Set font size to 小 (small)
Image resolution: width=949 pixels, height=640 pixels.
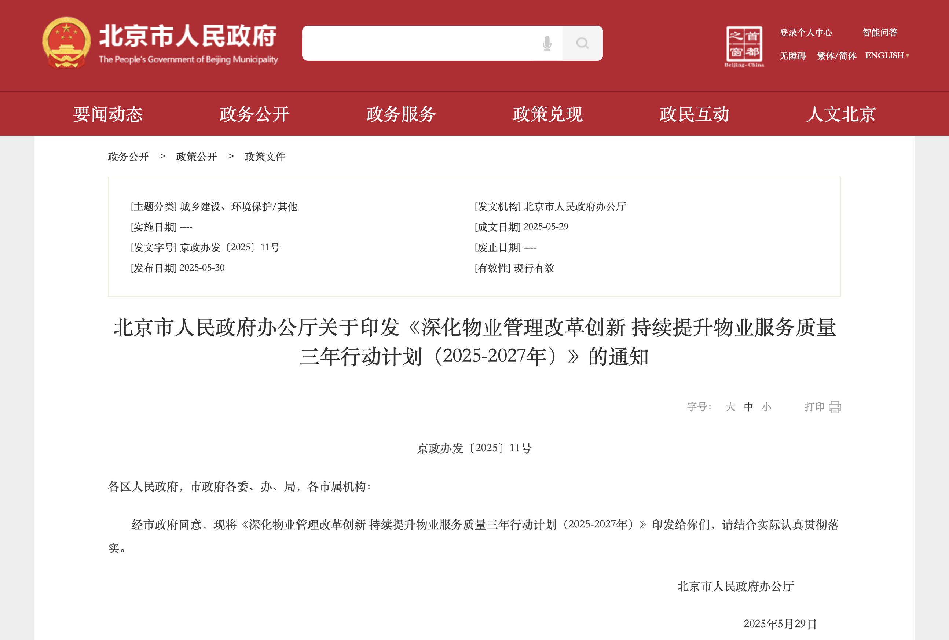coord(766,407)
